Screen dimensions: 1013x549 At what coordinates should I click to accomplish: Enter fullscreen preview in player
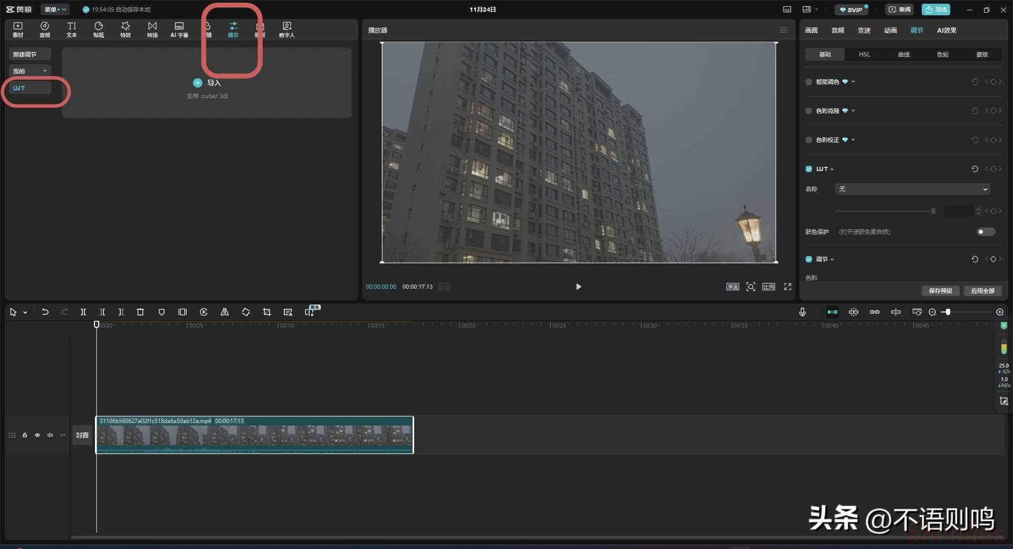[x=788, y=287]
